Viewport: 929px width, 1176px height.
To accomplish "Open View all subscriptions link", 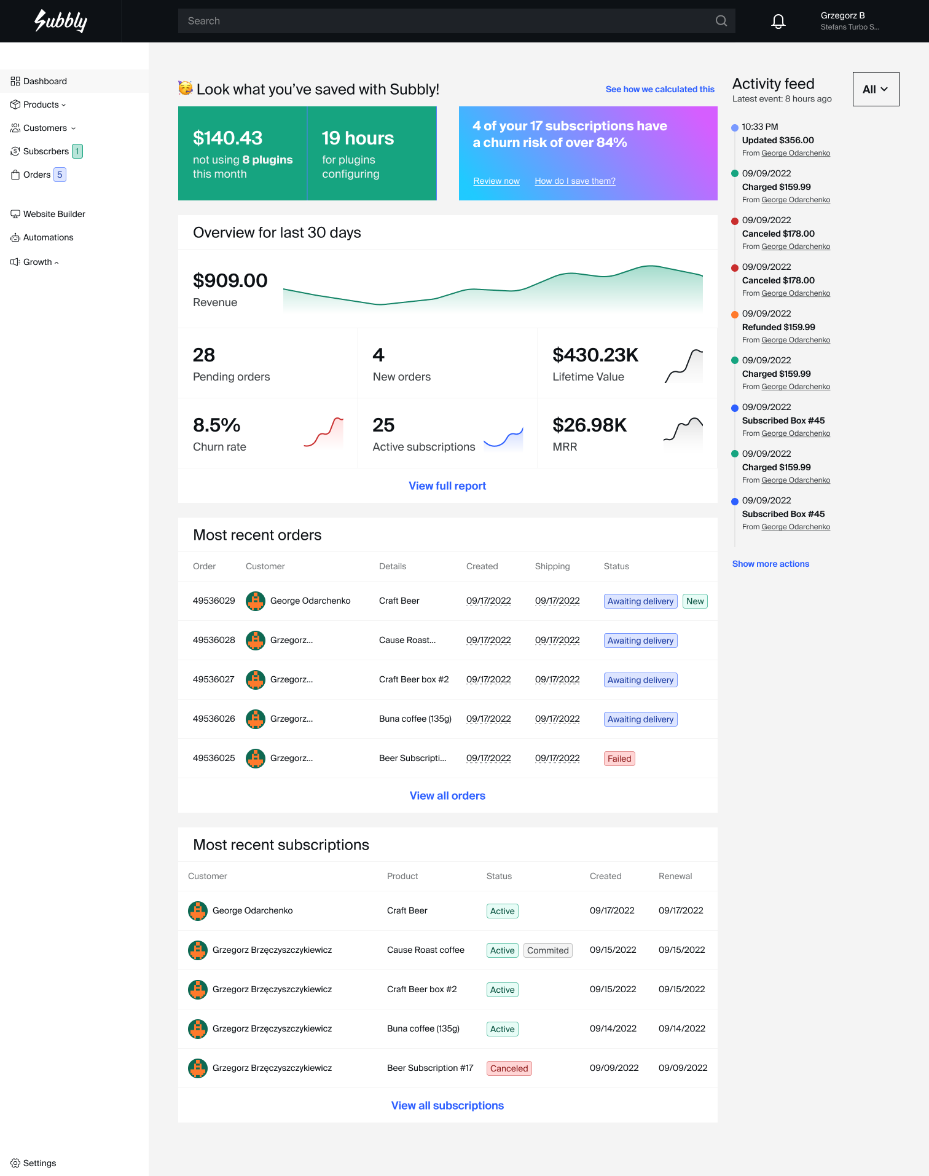I will [447, 1105].
